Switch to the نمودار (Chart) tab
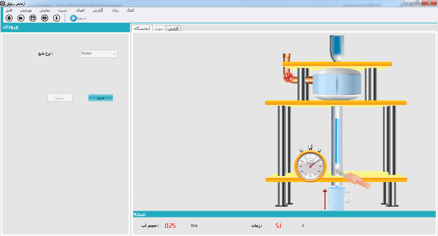438x236 pixels. tap(159, 29)
